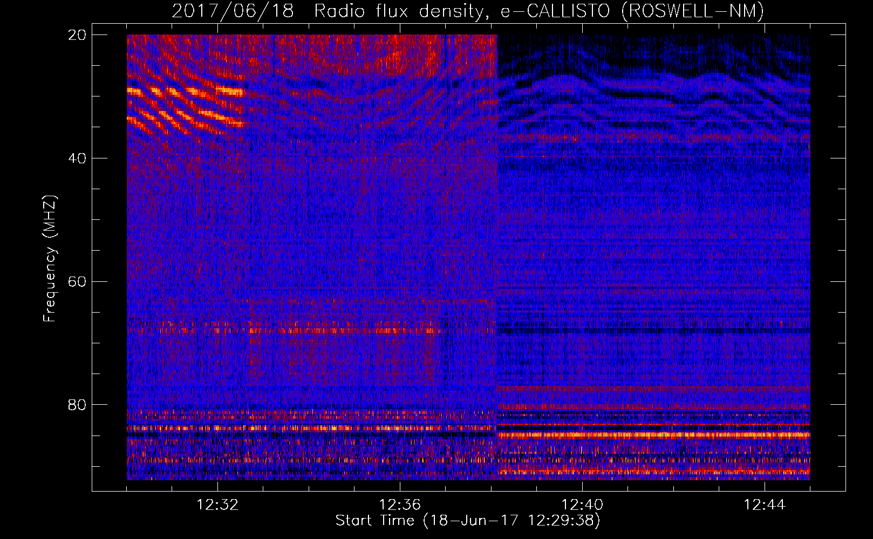Viewport: 873px width, 539px height.
Task: Click the 80 frequency tick label
Action: click(77, 405)
